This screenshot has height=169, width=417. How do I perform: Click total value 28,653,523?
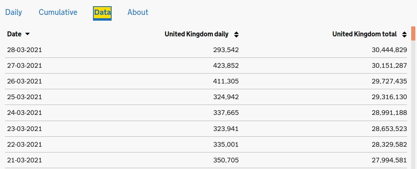pyautogui.click(x=389, y=129)
